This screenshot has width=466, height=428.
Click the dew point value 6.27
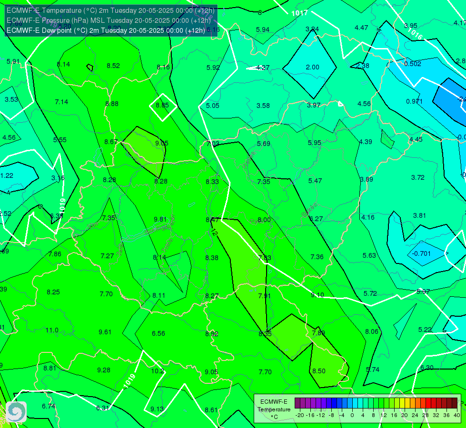316,219
